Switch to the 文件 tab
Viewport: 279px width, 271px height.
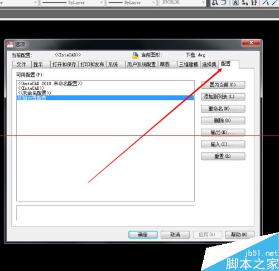(x=22, y=65)
